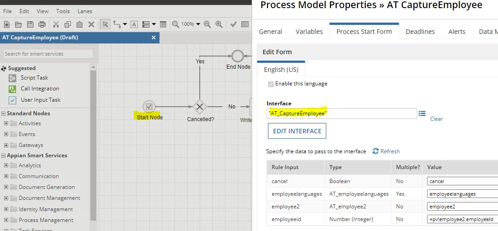This screenshot has width=498, height=231.
Task: Zoom in on the canvas
Action: tap(219, 24)
